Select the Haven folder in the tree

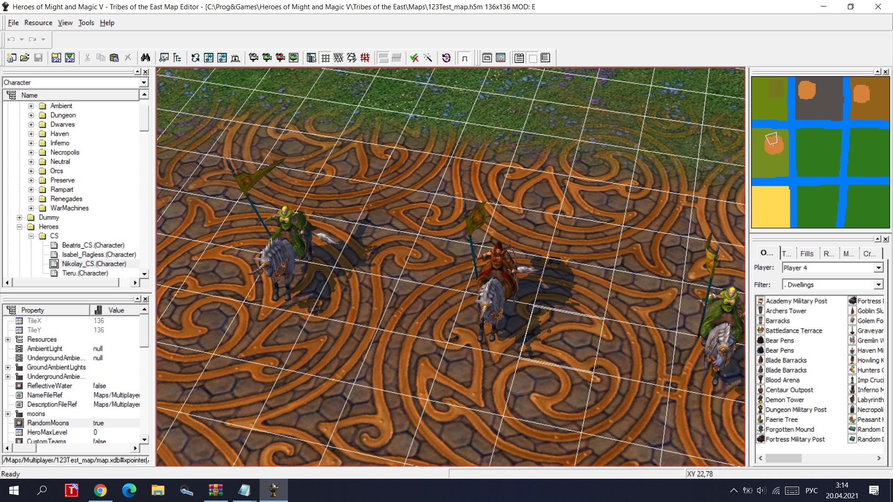pos(60,134)
